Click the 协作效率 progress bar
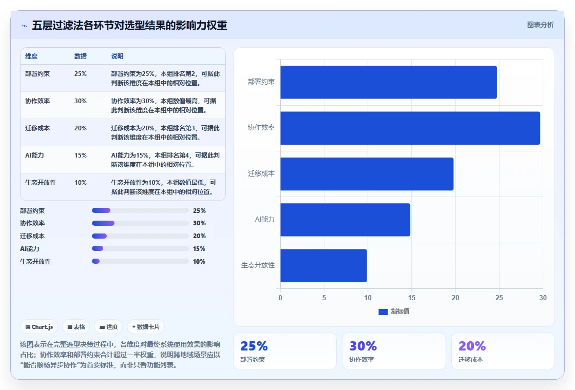 pyautogui.click(x=140, y=223)
